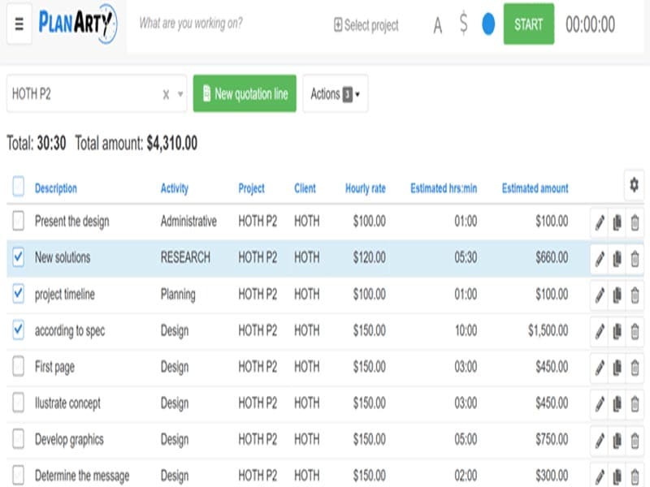Check the Present the design row checkbox
This screenshot has height=487, width=650.
pyautogui.click(x=18, y=220)
